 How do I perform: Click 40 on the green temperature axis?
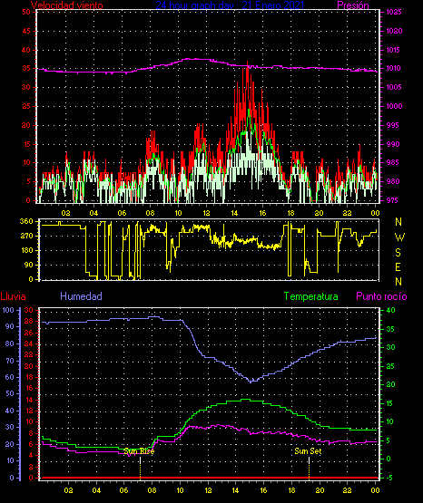tap(390, 310)
